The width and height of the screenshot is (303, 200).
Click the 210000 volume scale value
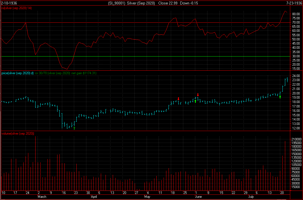click(296, 139)
